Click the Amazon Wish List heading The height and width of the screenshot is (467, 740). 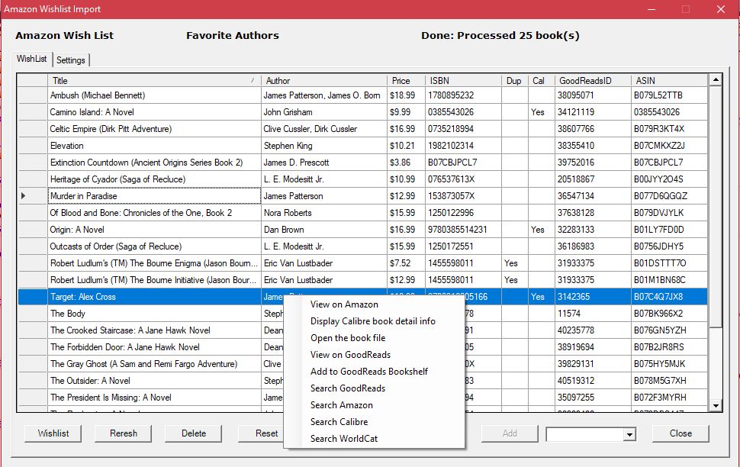65,35
